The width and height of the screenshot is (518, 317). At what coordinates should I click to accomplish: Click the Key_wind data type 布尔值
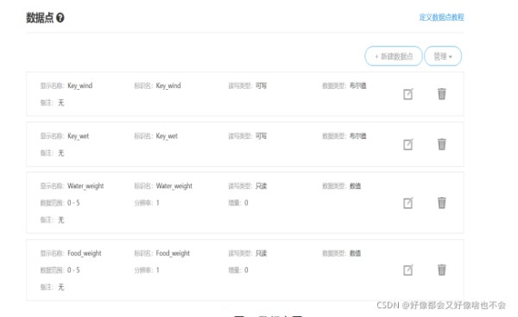pos(358,86)
